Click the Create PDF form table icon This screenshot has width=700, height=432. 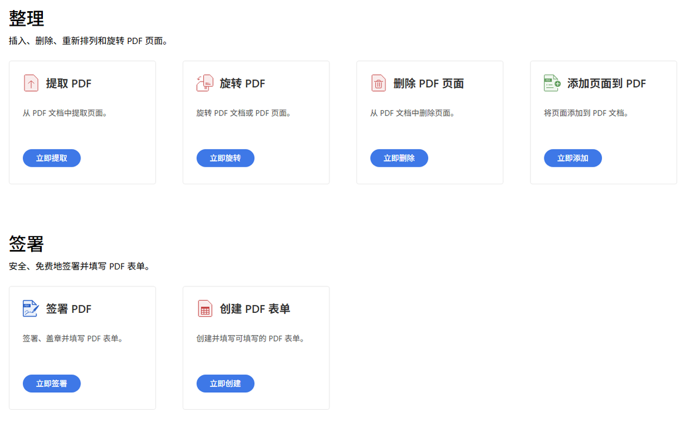205,308
